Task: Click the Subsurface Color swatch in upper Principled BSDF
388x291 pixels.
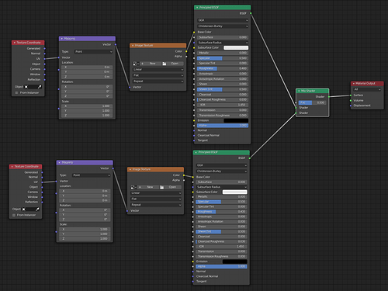Action: tap(236, 47)
